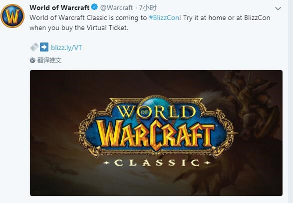This screenshot has height=203, width=293.
Task: Follow the blizz.ly/VT link
Action: tap(66, 47)
